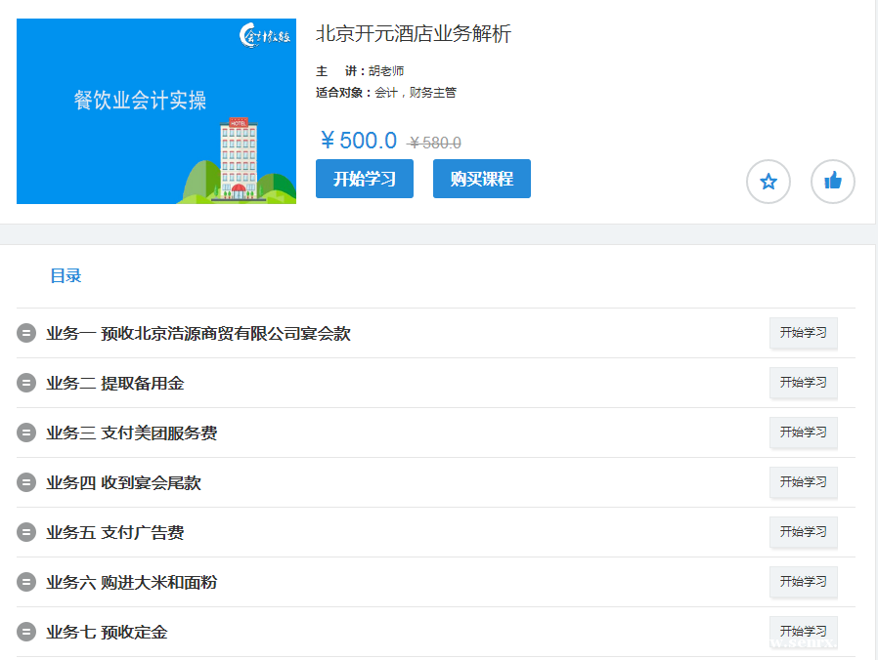Click the round icon beside 业务二 提取备用金
Viewport: 878px width, 660px height.
coord(26,384)
